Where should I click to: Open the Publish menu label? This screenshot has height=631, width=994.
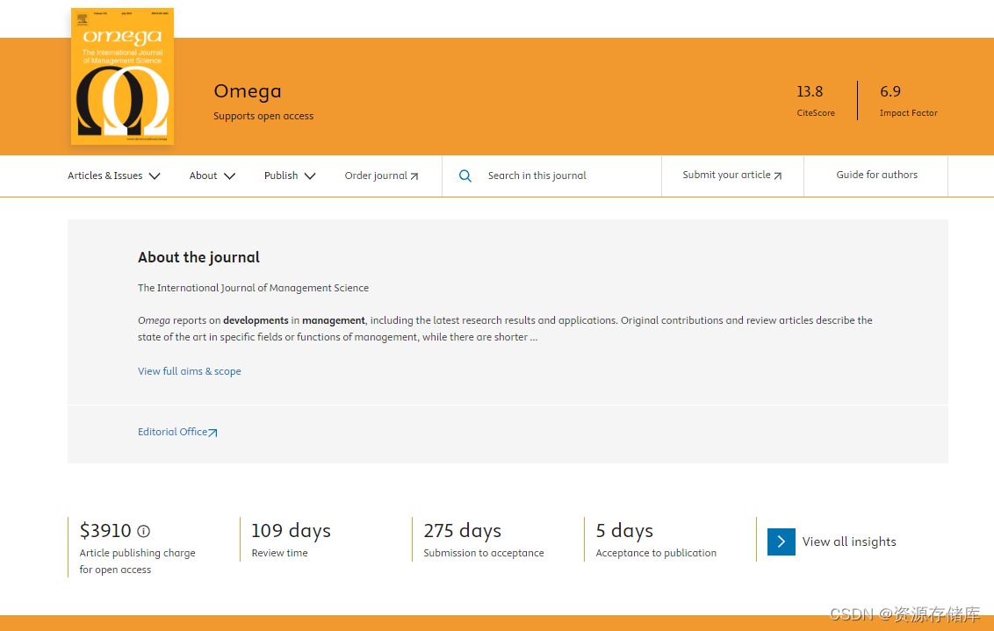tap(281, 176)
